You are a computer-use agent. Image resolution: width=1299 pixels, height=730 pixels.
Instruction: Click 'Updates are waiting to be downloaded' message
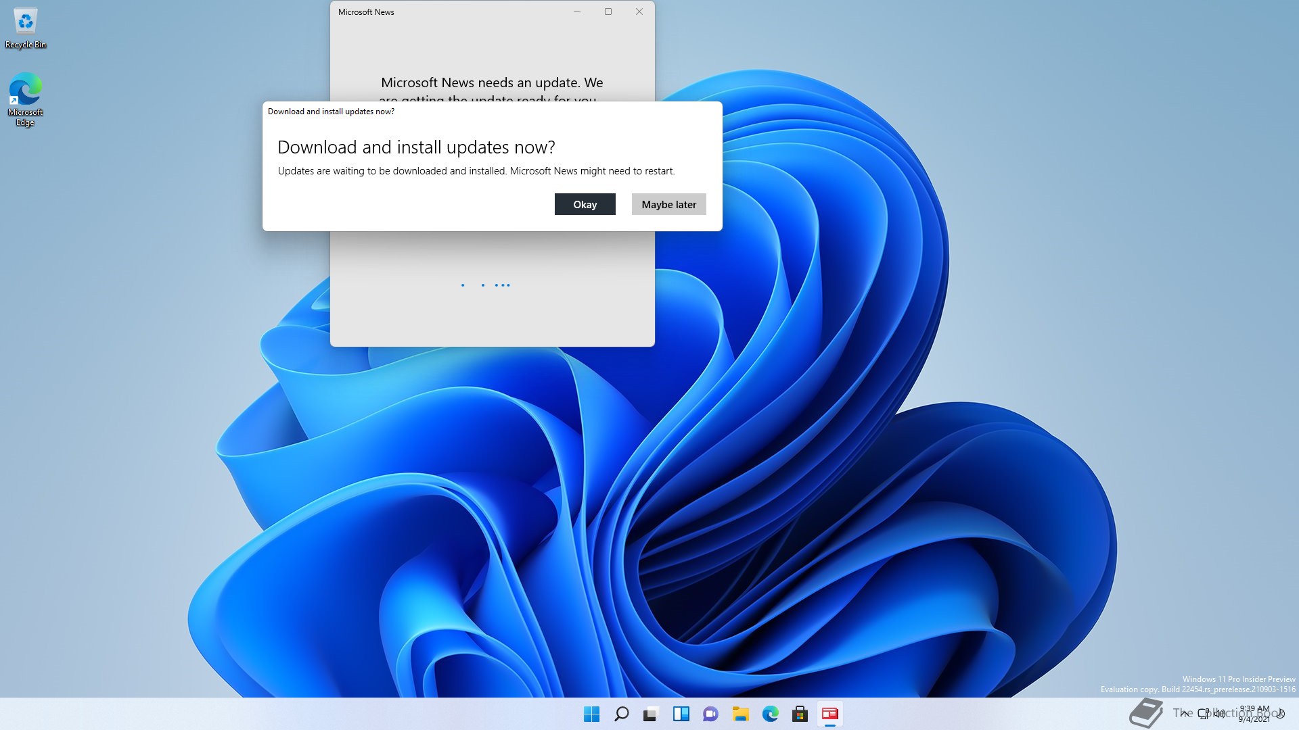tap(476, 171)
